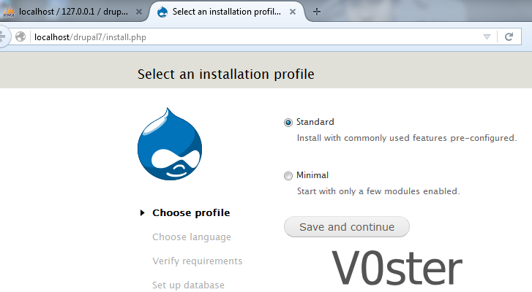Click the Drupal drop logo
Image resolution: width=532 pixels, height=292 pixels.
(170, 144)
